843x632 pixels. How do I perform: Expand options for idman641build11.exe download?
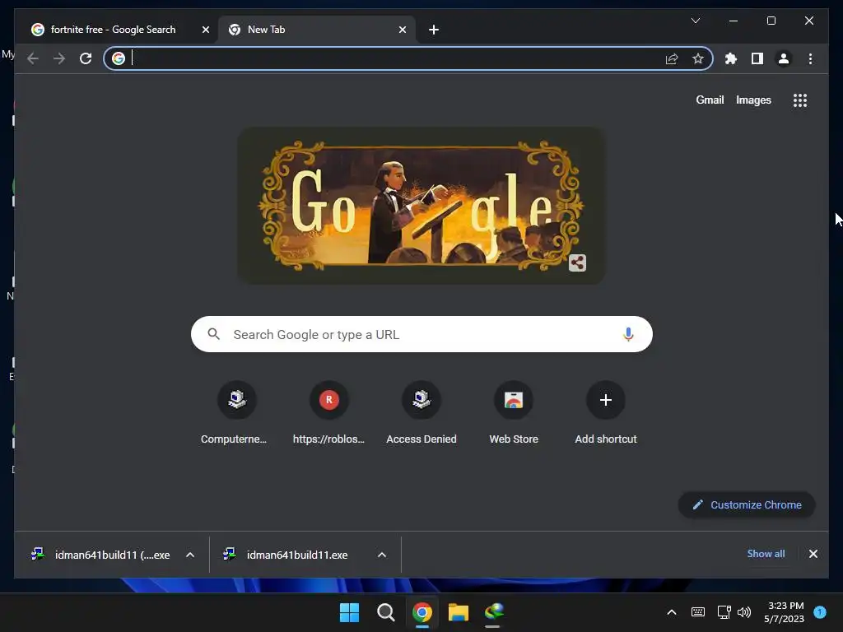point(382,555)
